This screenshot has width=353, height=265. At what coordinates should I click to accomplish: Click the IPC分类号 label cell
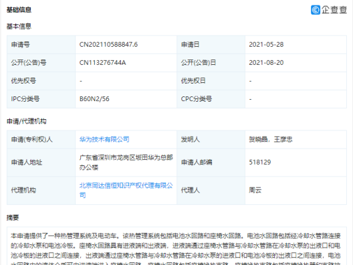41,99
